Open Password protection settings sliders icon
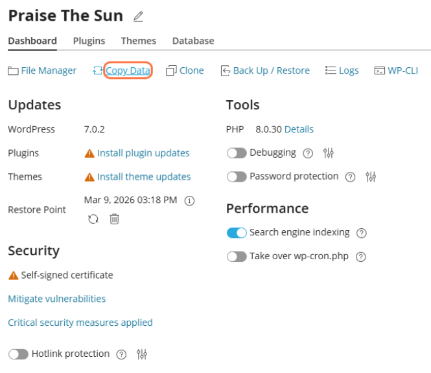 [x=371, y=176]
